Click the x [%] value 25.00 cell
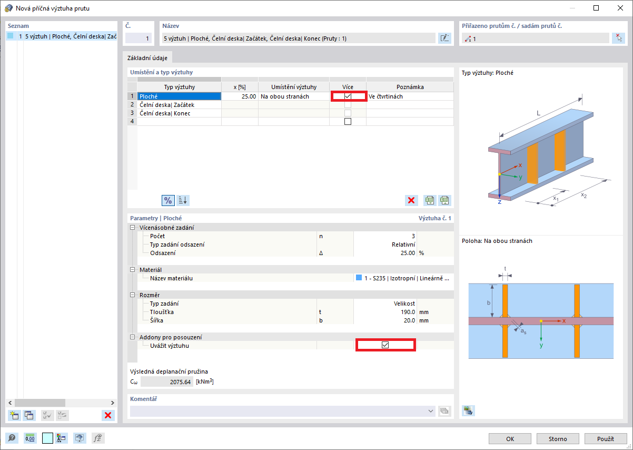This screenshot has height=450, width=633. [240, 96]
